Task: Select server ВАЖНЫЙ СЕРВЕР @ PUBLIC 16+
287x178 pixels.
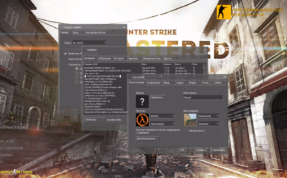Action: pos(100,68)
